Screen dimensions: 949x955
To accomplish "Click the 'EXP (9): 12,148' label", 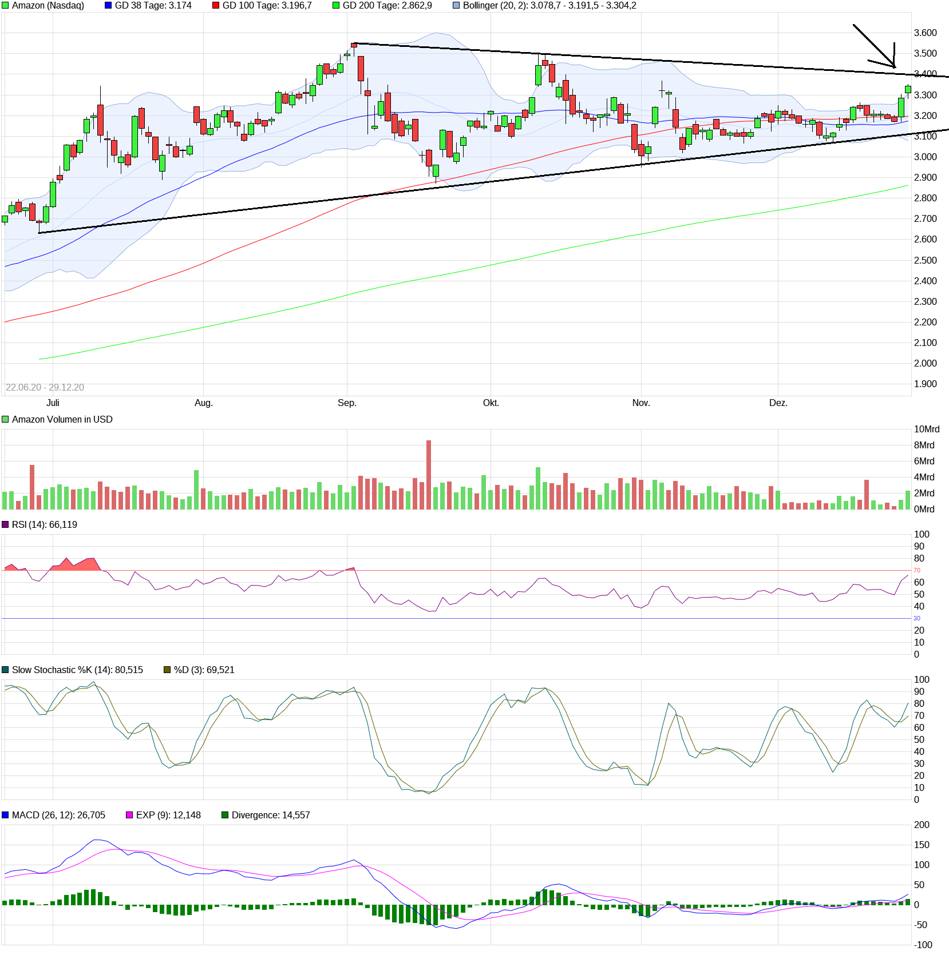I will coord(169,815).
